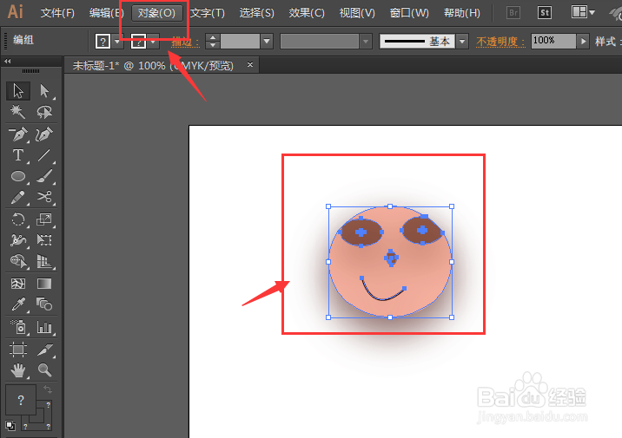Select the Scissors tool
This screenshot has width=622, height=438.
tap(44, 197)
